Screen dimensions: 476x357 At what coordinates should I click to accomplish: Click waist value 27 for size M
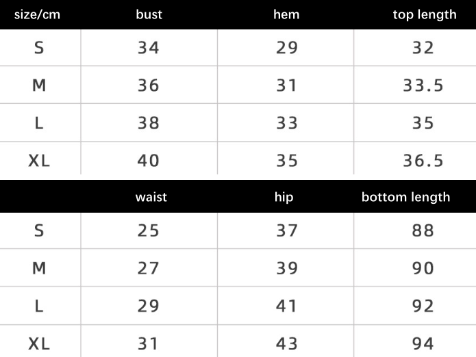[x=149, y=268]
